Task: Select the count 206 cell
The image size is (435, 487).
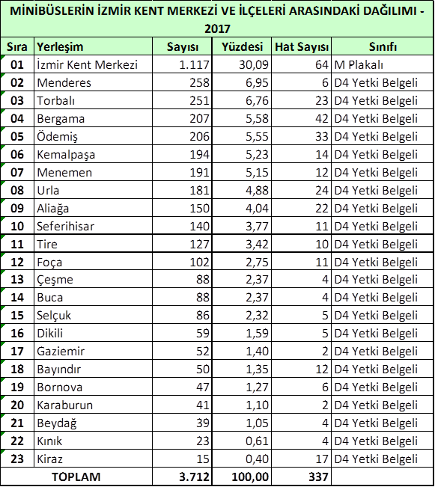Action: tap(182, 136)
